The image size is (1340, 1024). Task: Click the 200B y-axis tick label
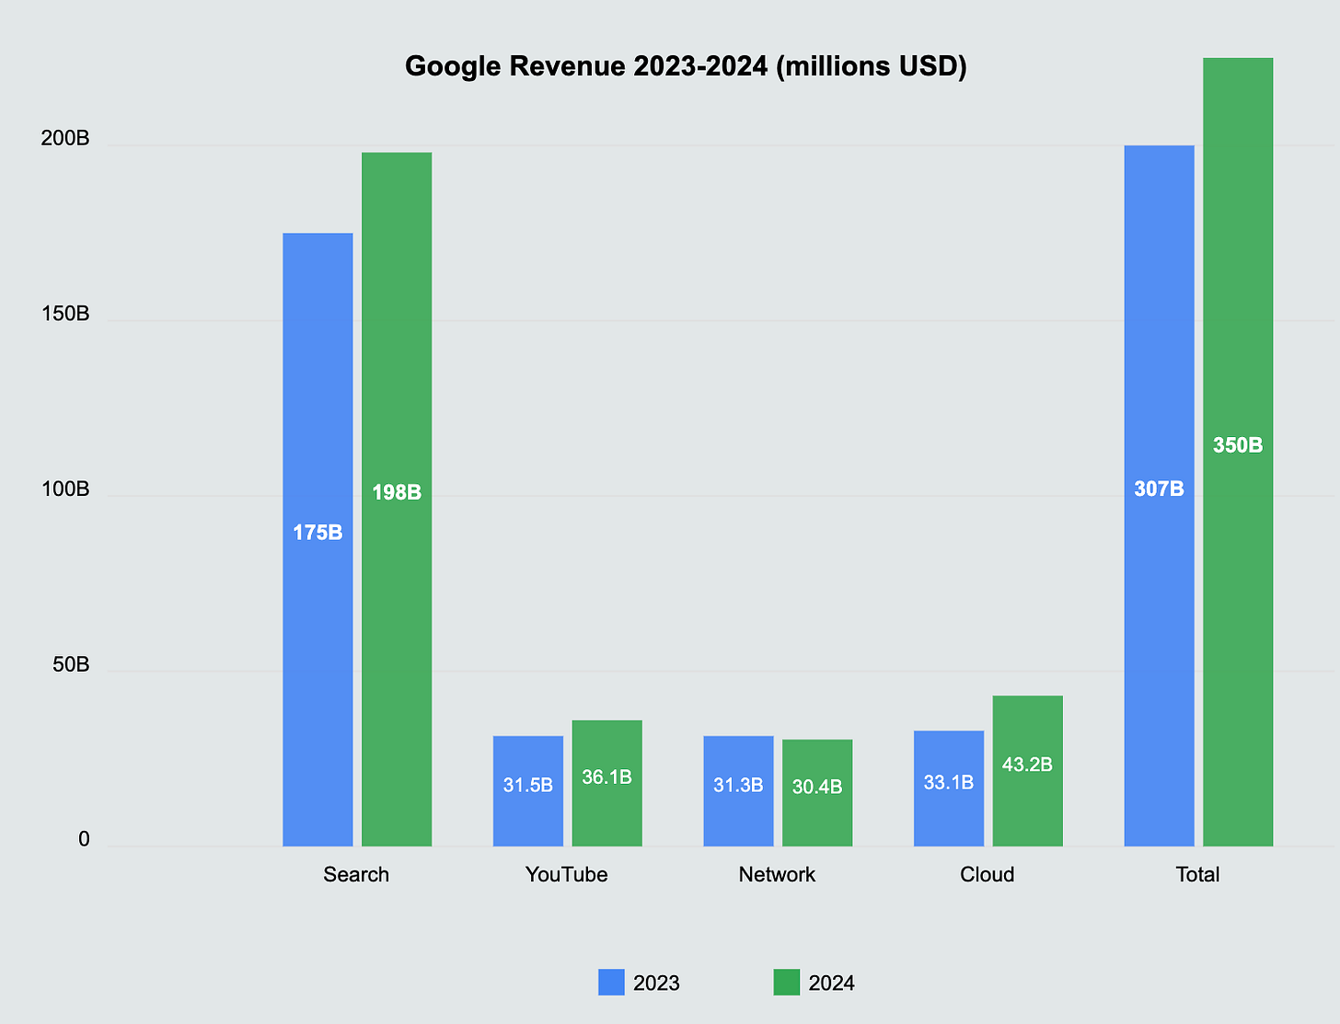[x=64, y=139]
